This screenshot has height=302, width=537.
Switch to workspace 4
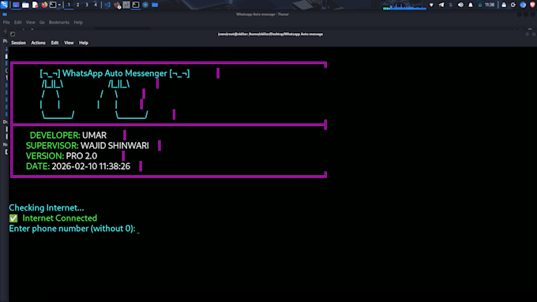click(96, 5)
